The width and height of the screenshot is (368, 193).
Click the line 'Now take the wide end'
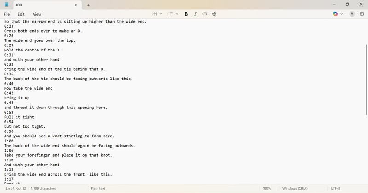28,88
